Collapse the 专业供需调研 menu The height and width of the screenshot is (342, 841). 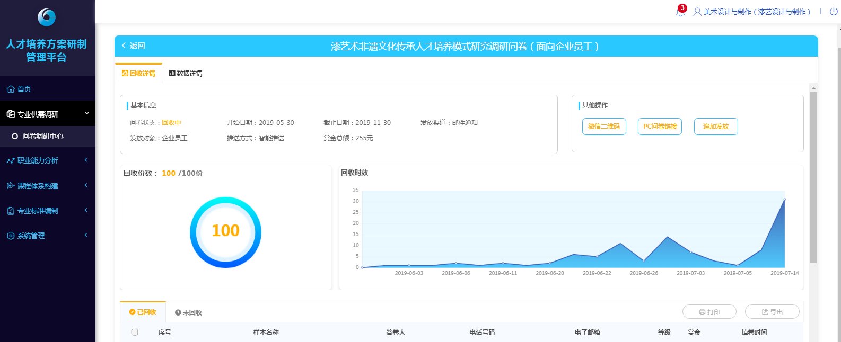tap(87, 113)
